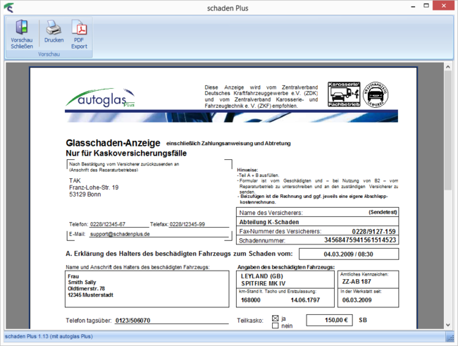The image size is (458, 346).
Task: Click the resize grip in the status bar
Action: tap(453, 341)
